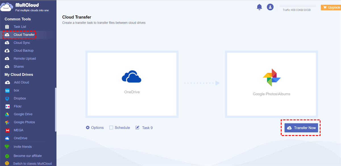Click the Google Drive triangle icon
Screen dimensions: 341x166
point(7,114)
